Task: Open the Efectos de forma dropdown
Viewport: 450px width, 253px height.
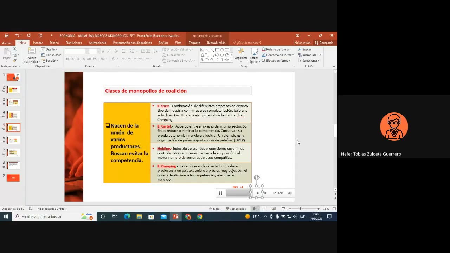Action: [x=276, y=61]
